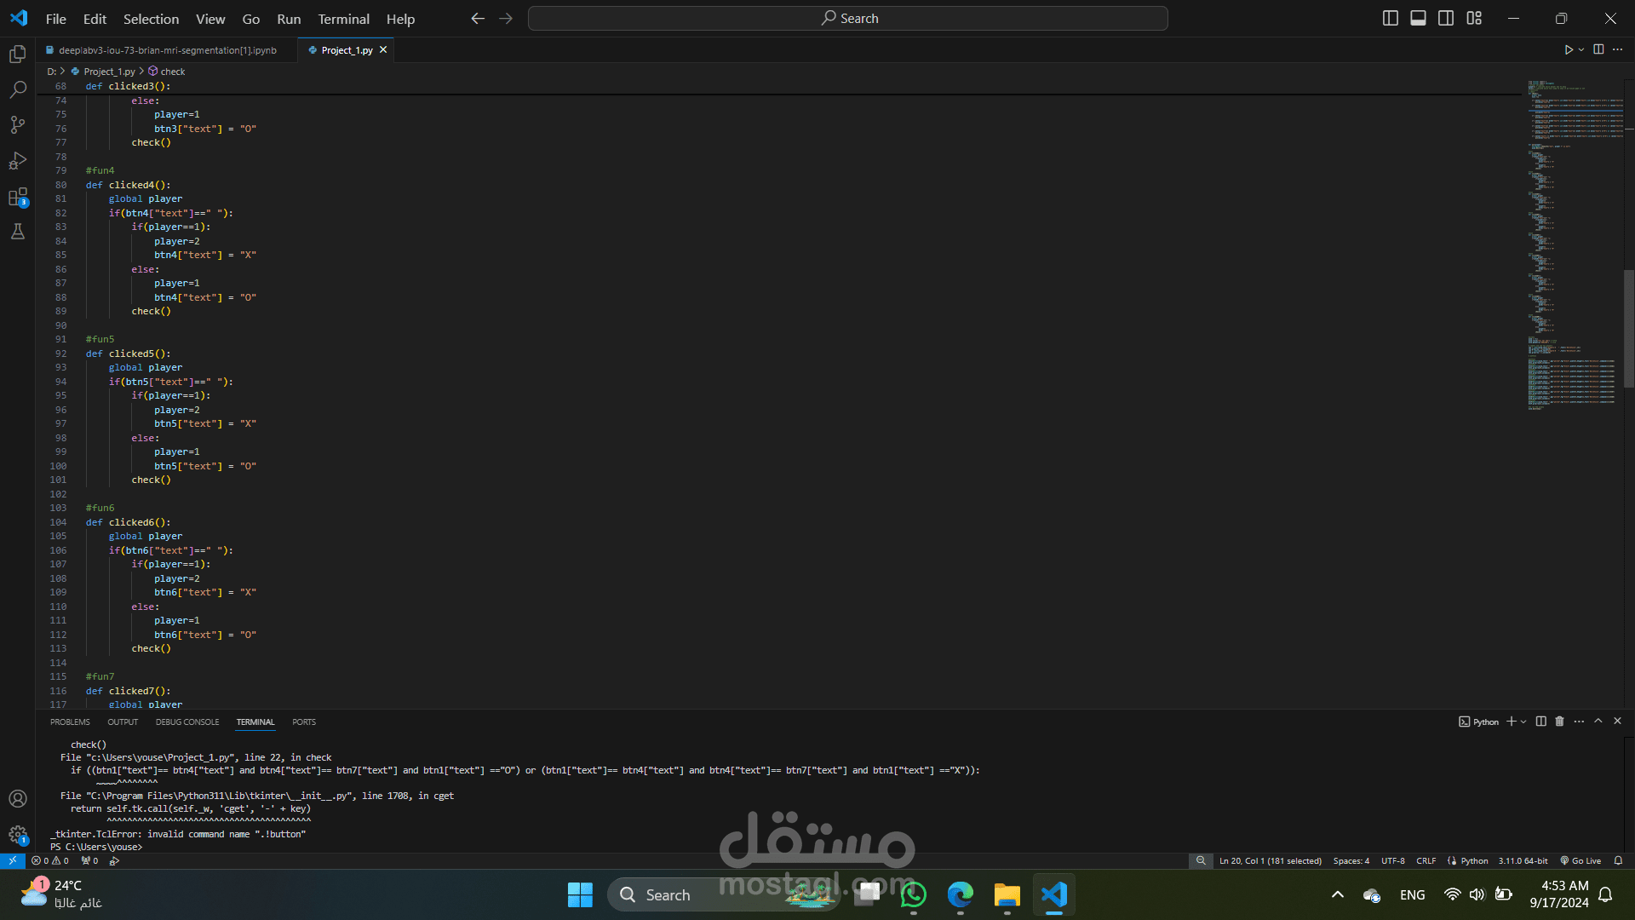Open the Terminal menu
Screen dimensions: 1635x920
[343, 19]
